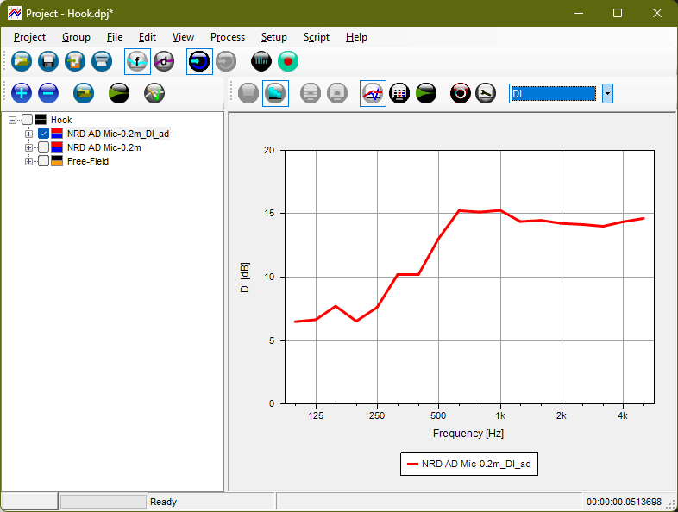Click the open project folder icon
Image resolution: width=678 pixels, height=512 pixels.
point(22,61)
